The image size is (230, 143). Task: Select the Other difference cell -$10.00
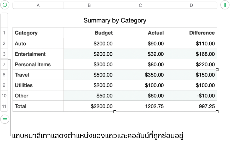pos(191,96)
